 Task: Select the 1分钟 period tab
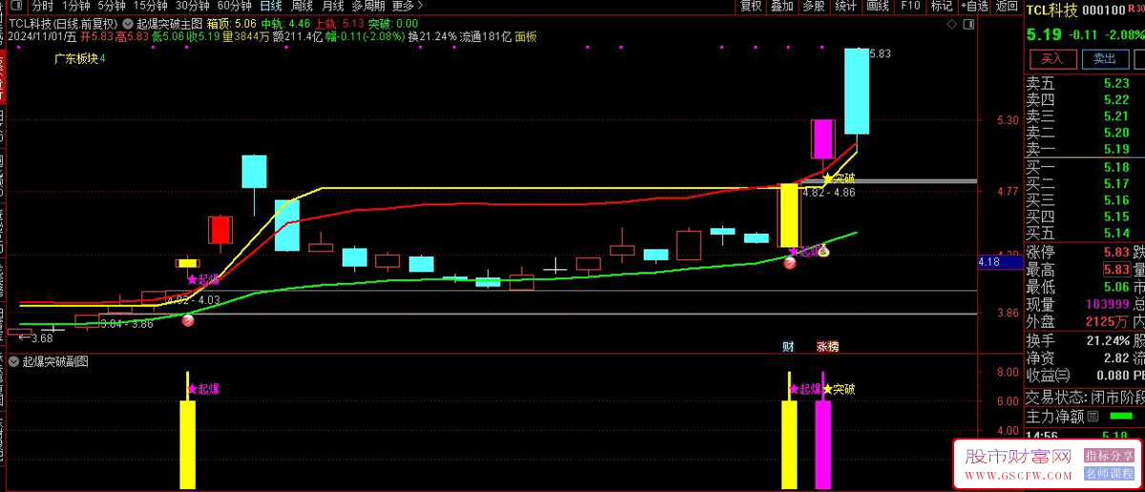pyautogui.click(x=76, y=6)
